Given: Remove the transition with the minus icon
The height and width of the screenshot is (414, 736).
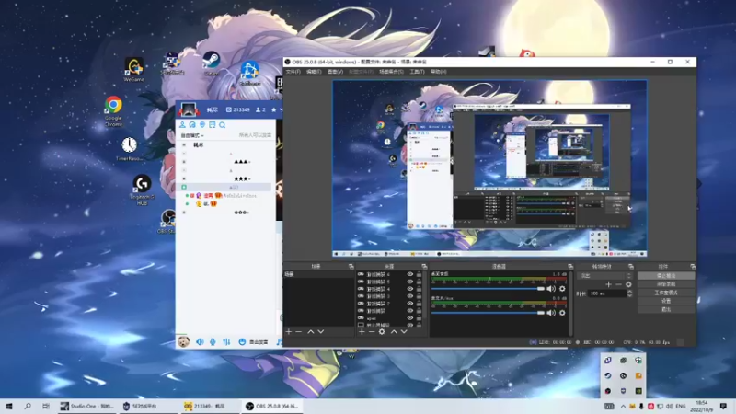Looking at the screenshot, I should click(x=618, y=284).
